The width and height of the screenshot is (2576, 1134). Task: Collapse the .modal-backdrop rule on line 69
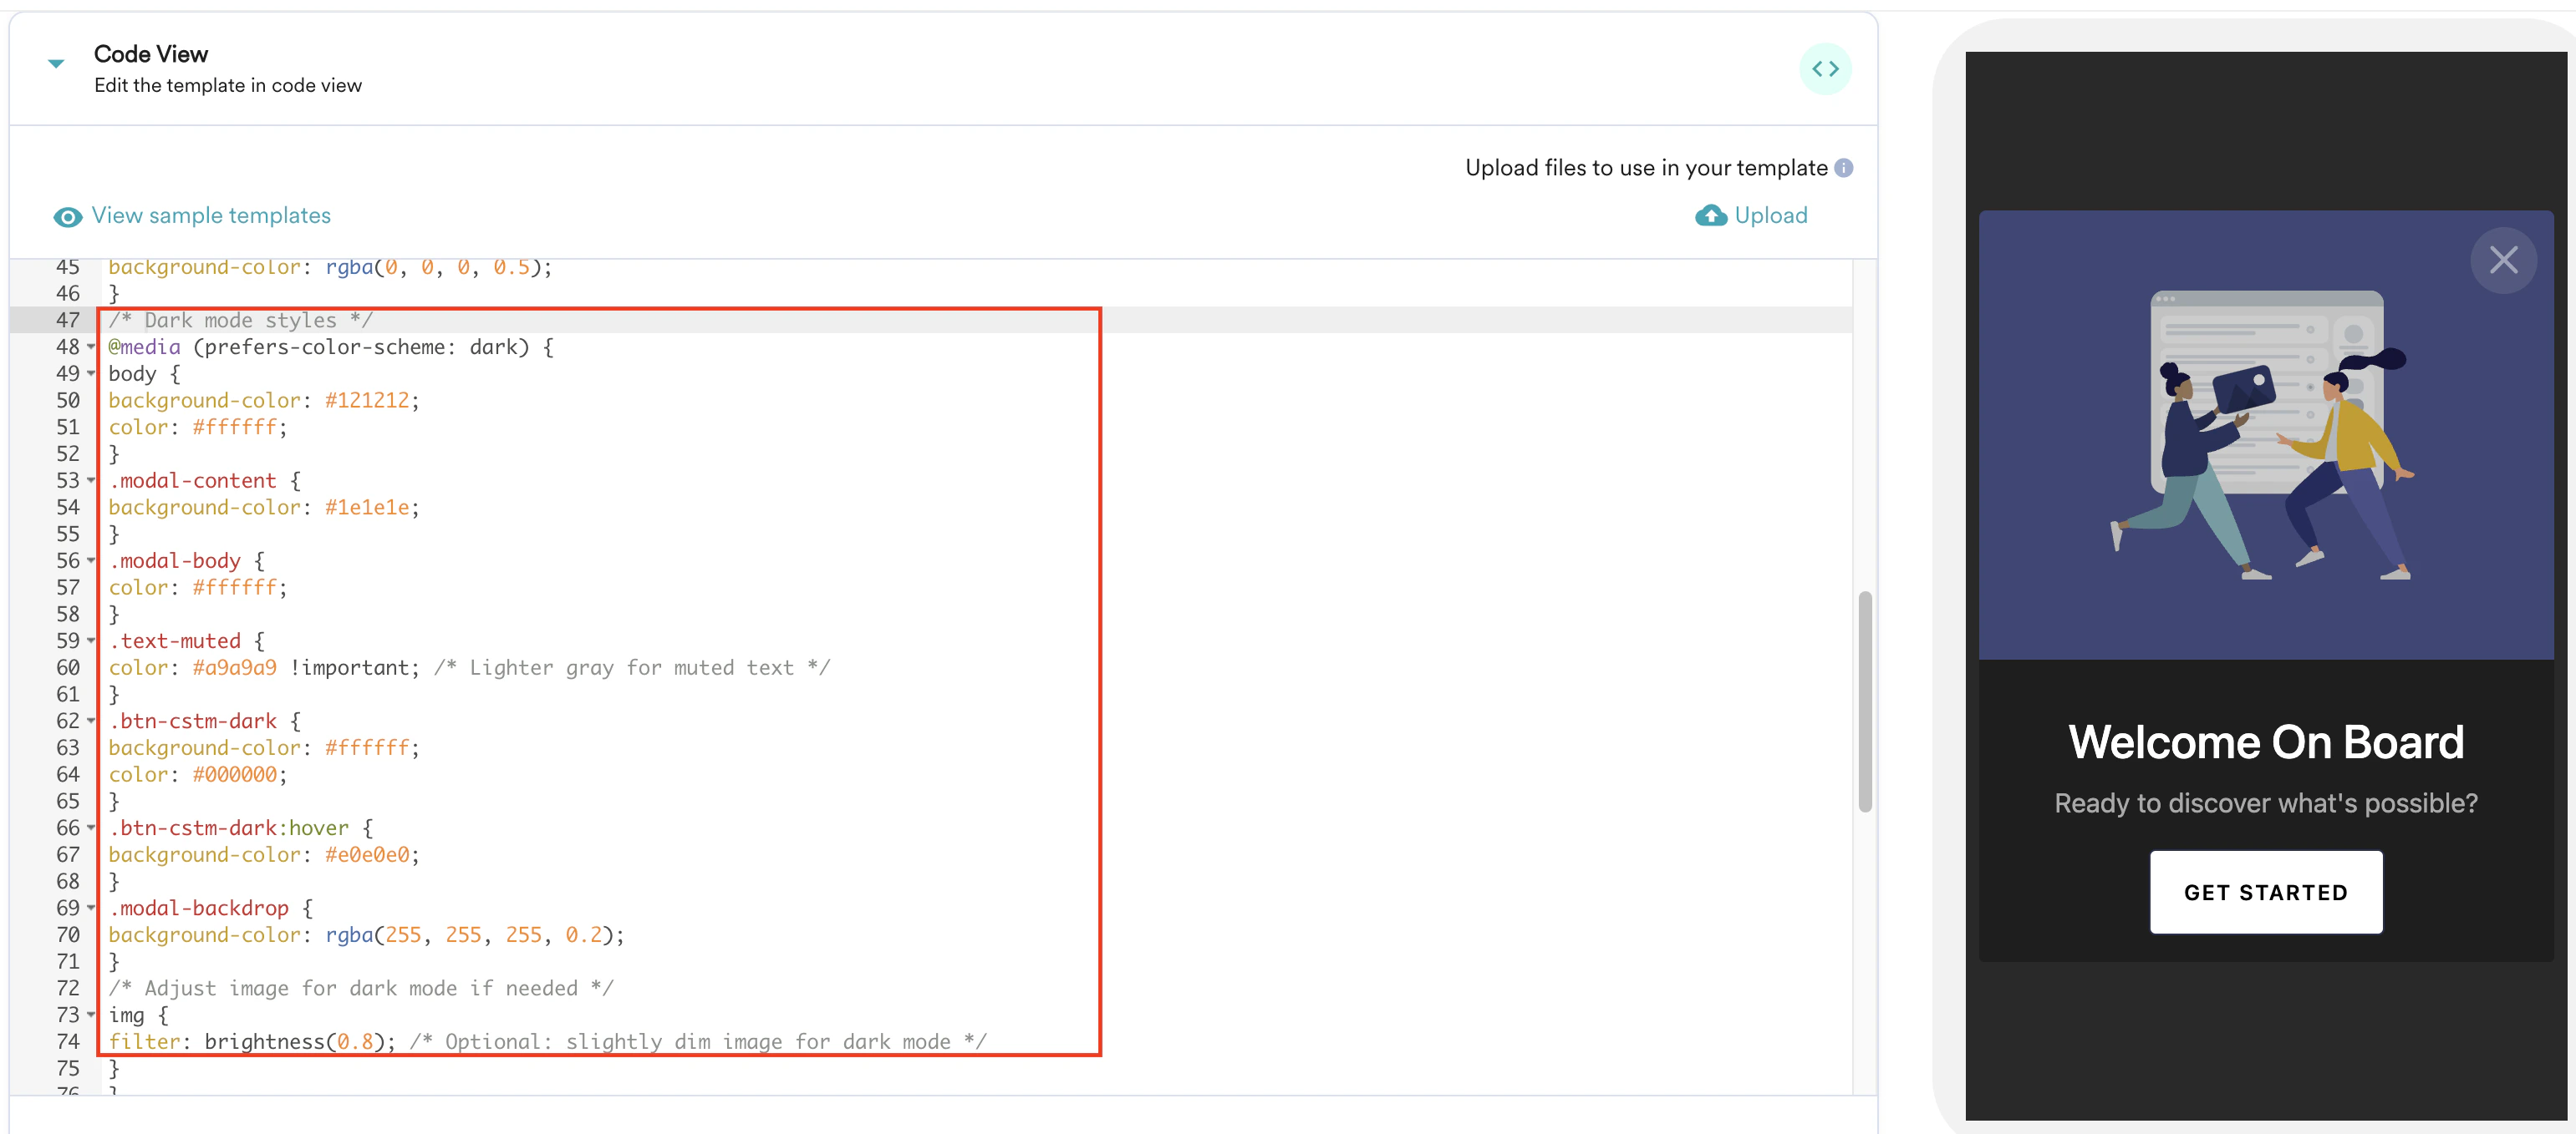[x=91, y=909]
